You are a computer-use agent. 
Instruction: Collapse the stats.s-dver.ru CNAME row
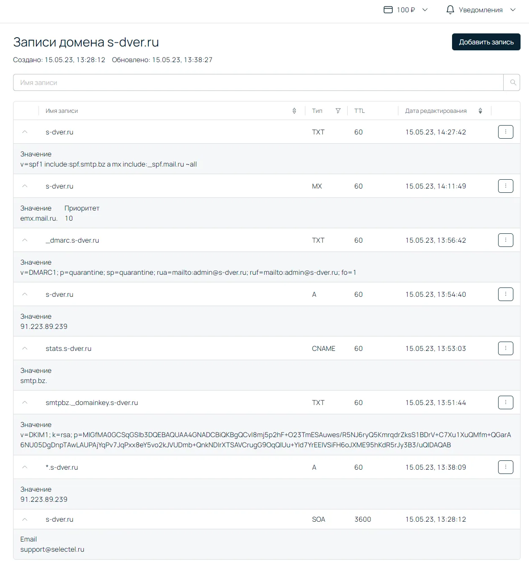pyautogui.click(x=25, y=348)
